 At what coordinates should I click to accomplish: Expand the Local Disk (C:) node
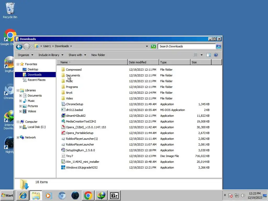pos(20,127)
